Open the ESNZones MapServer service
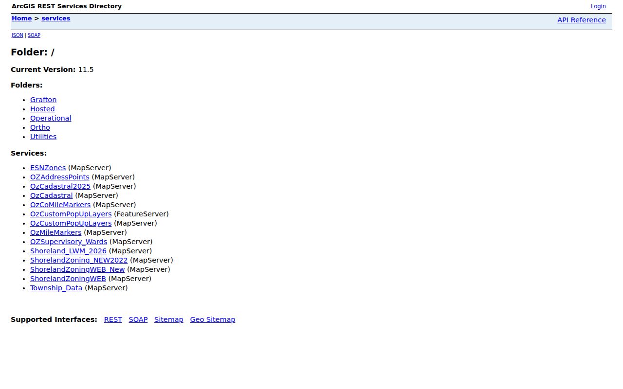The height and width of the screenshot is (389, 623). (48, 168)
